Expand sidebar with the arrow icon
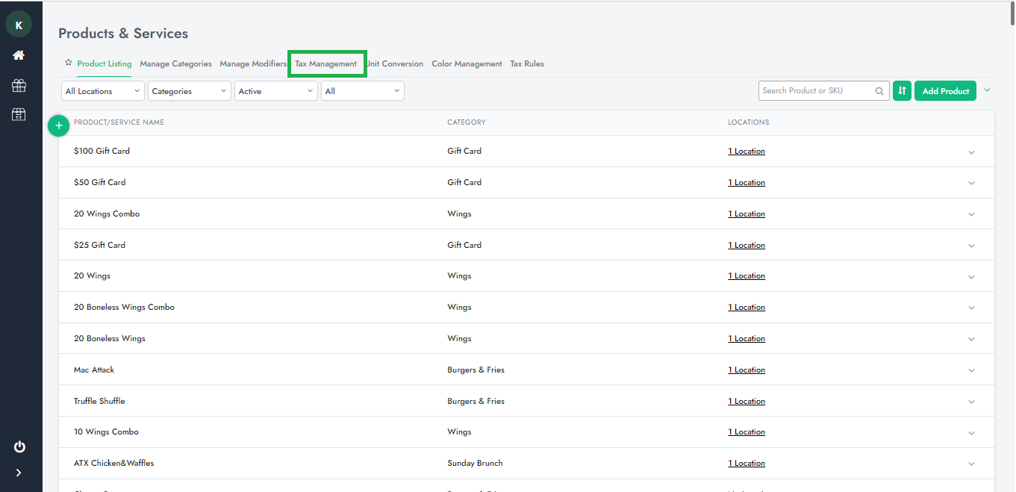This screenshot has width=1016, height=492. [x=19, y=473]
